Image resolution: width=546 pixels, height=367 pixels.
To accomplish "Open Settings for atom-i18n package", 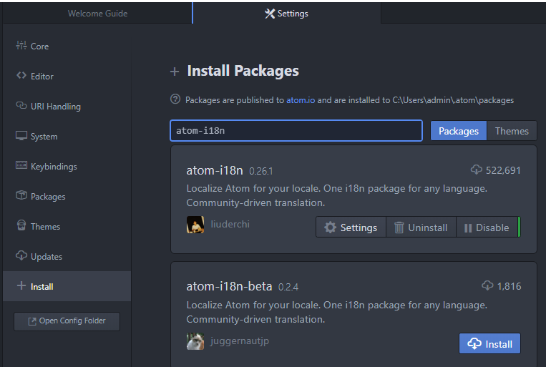I will pos(351,227).
